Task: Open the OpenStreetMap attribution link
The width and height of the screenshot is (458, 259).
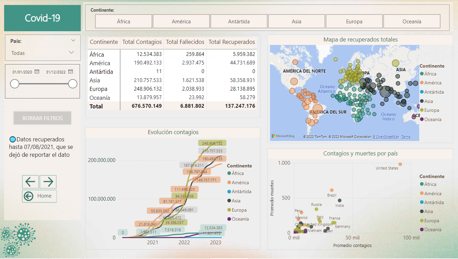Action: 386,137
